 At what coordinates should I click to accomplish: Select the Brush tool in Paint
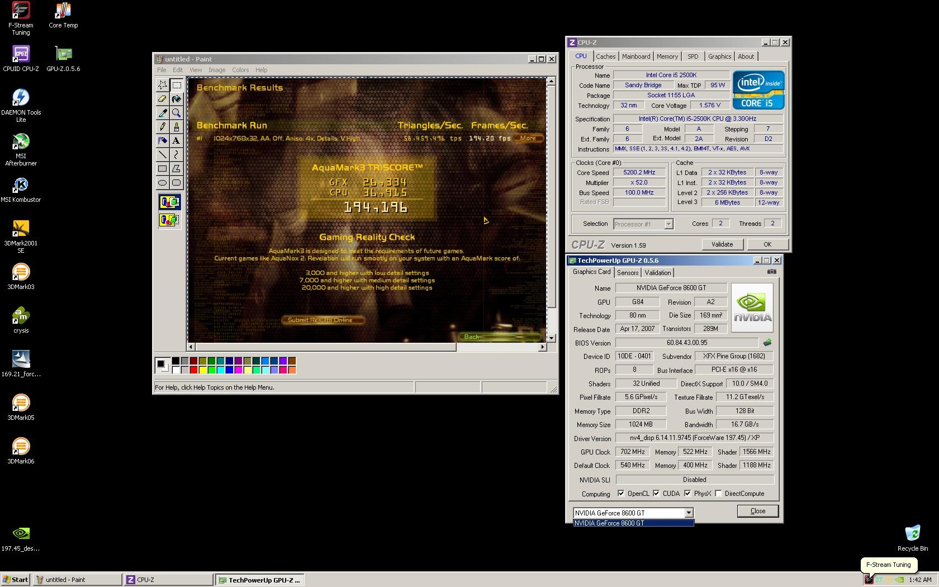tap(176, 127)
